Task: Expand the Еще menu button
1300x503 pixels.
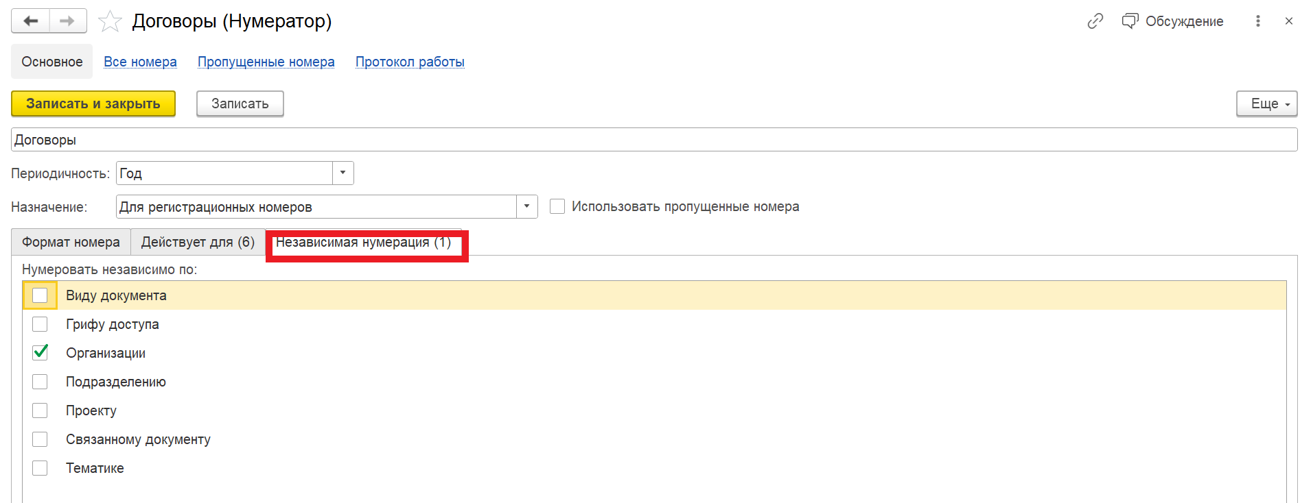Action: [1266, 103]
